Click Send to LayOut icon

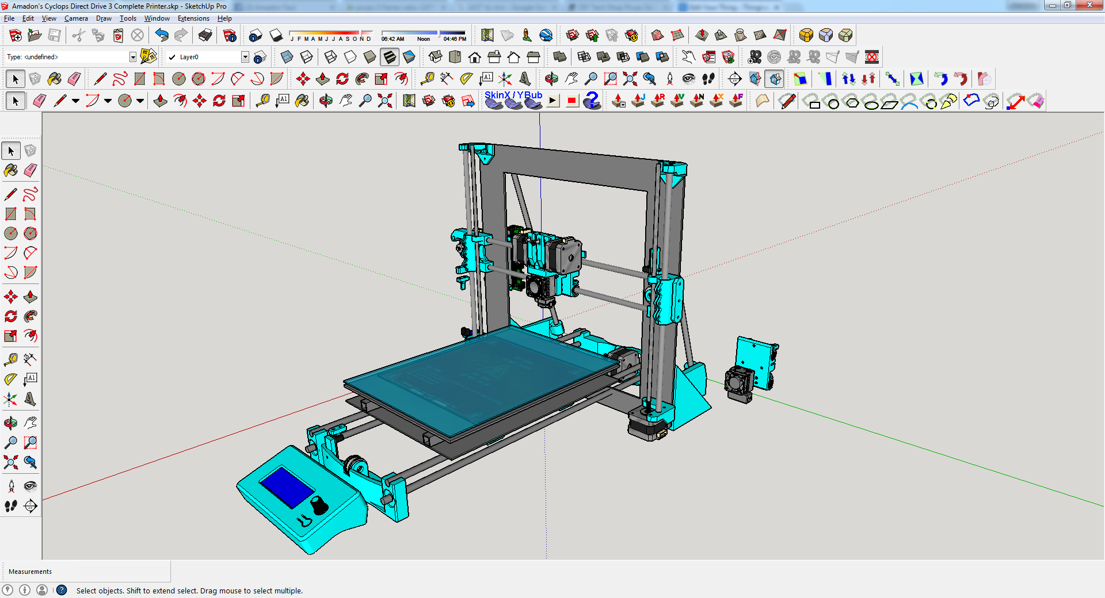468,101
